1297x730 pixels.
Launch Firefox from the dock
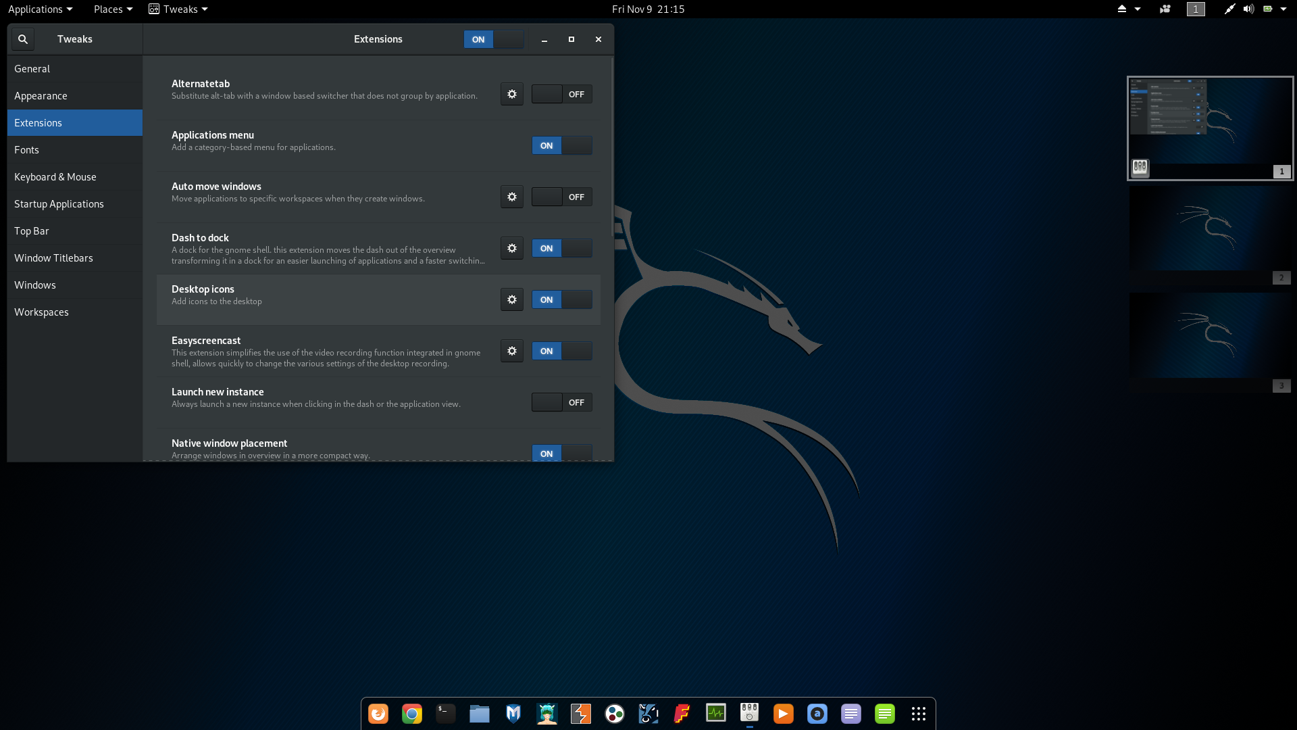378,714
